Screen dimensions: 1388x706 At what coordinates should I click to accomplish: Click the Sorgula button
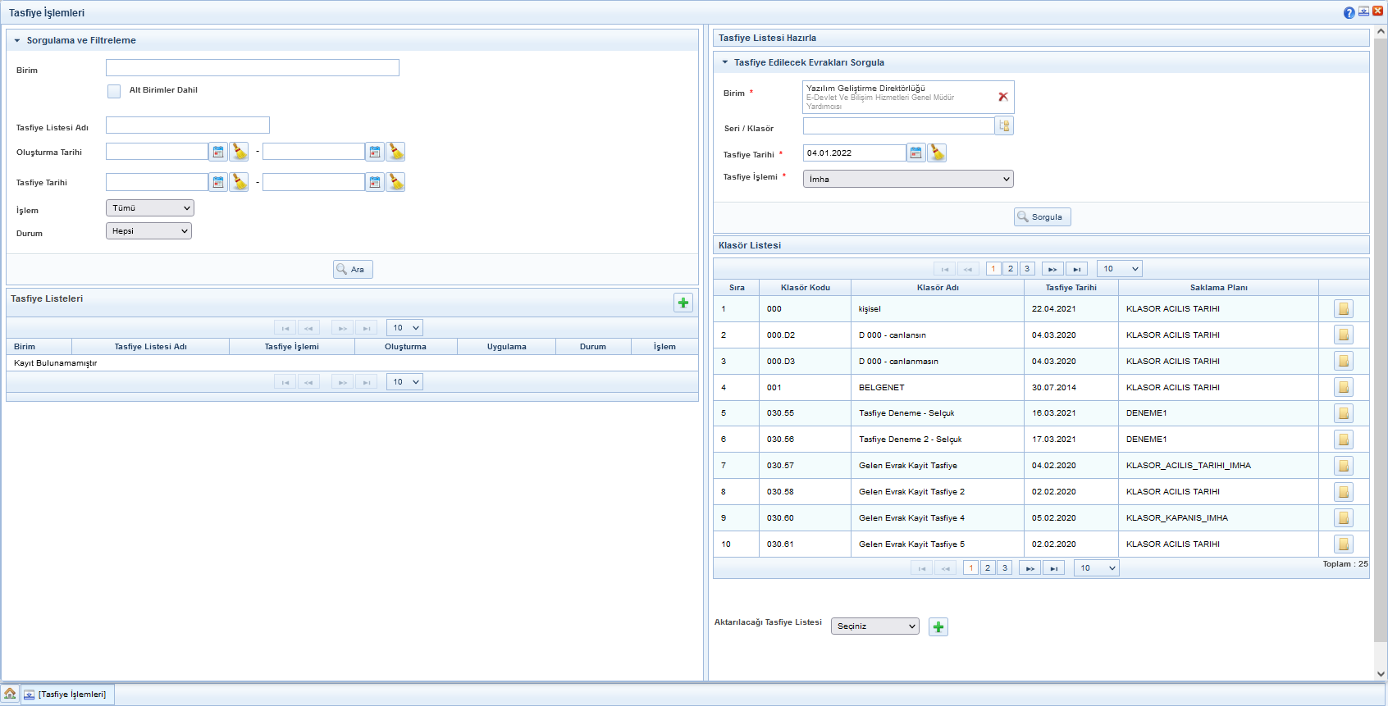point(1042,217)
